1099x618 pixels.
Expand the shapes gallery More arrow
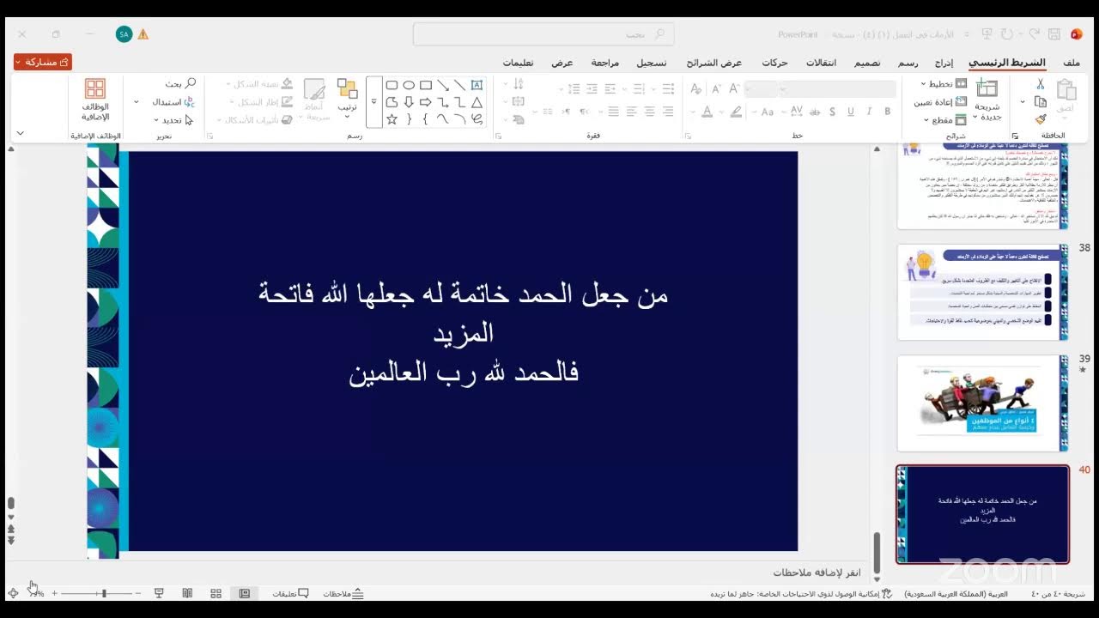pyautogui.click(x=373, y=101)
